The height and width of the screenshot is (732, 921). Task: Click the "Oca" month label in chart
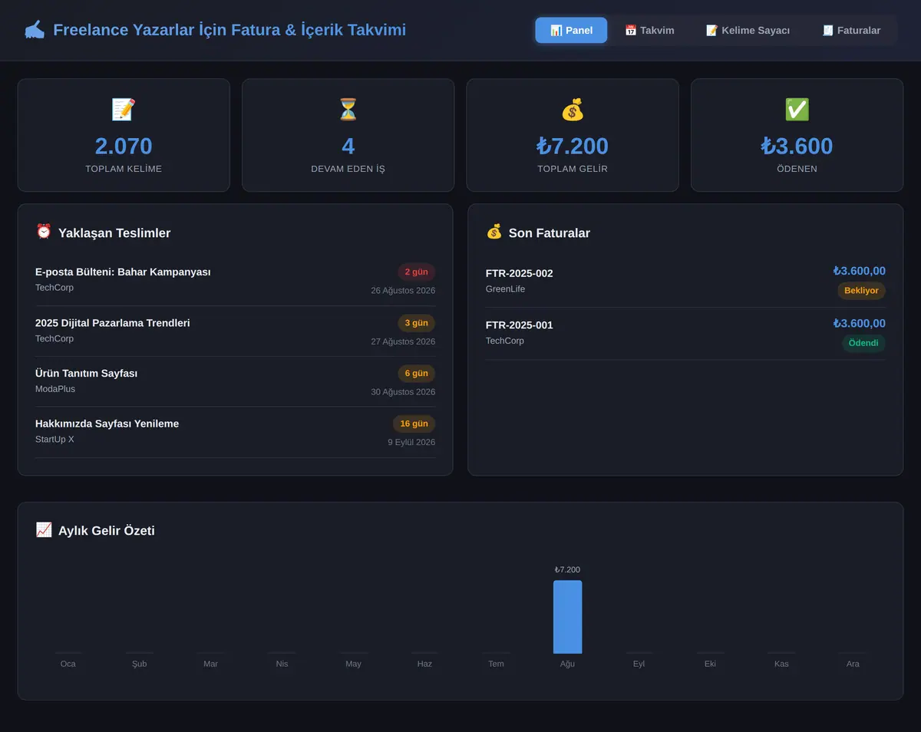(x=68, y=664)
